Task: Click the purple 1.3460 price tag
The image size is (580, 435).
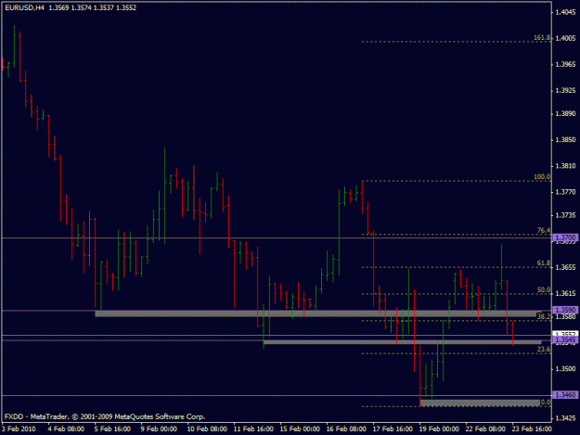Action: coord(565,395)
